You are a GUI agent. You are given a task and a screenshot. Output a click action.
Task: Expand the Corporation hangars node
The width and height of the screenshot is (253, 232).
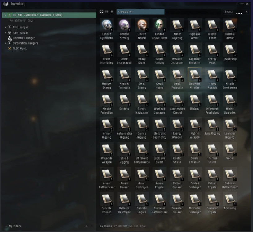point(5,43)
